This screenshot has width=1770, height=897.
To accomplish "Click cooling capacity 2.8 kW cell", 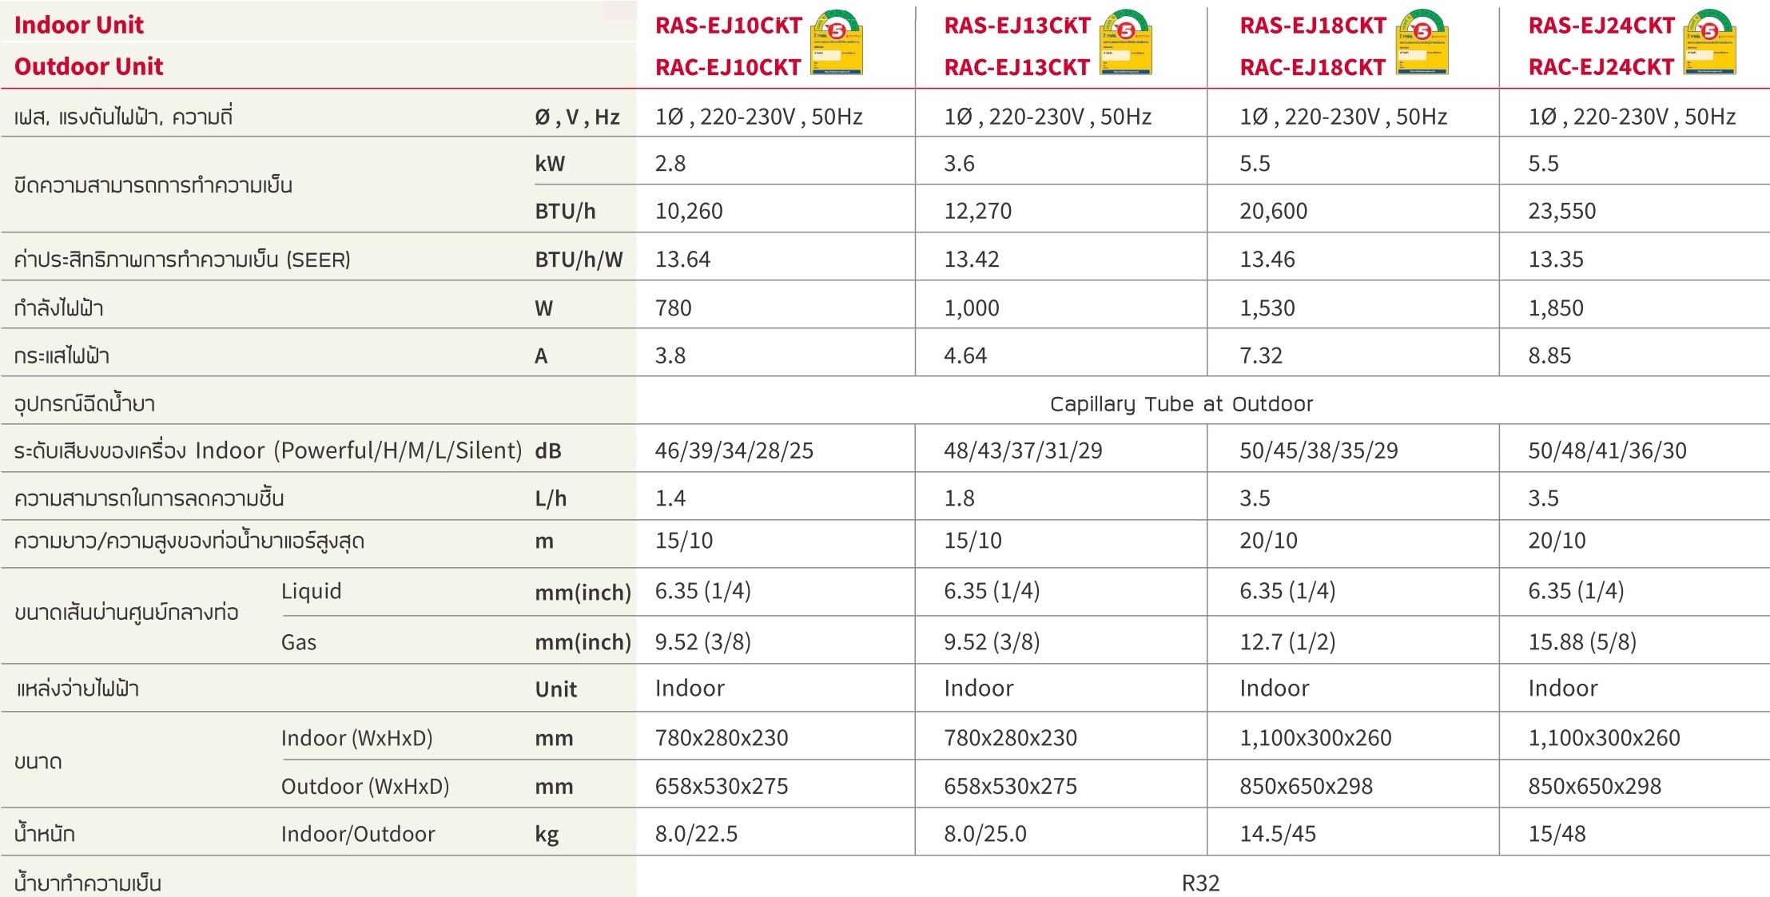I will (x=670, y=164).
